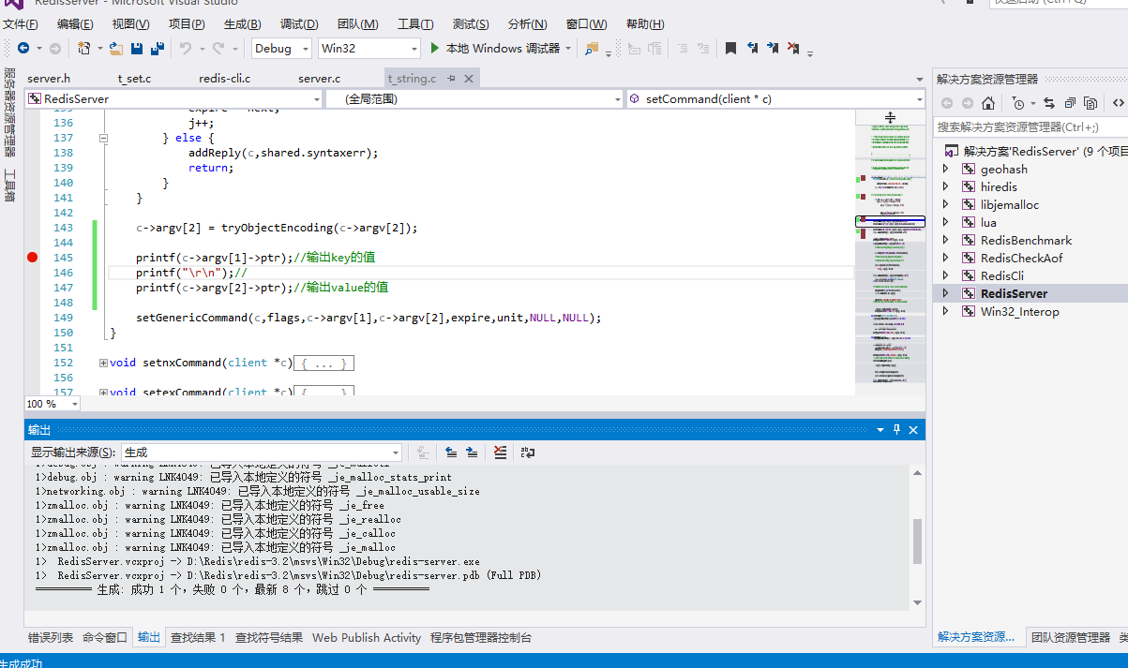Sync Solution Explorer with active document
Screen dimensions: 1128x668
click(1047, 103)
